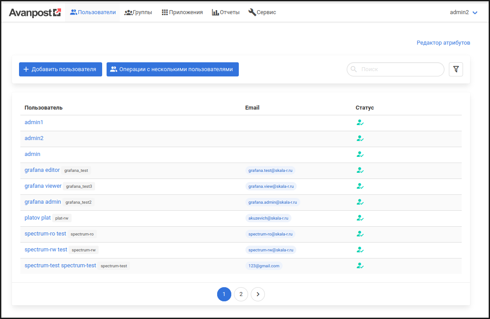Open the Отчеты section
The image size is (490, 319).
tap(226, 12)
